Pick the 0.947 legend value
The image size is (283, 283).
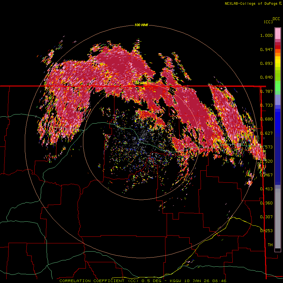pos(266,49)
